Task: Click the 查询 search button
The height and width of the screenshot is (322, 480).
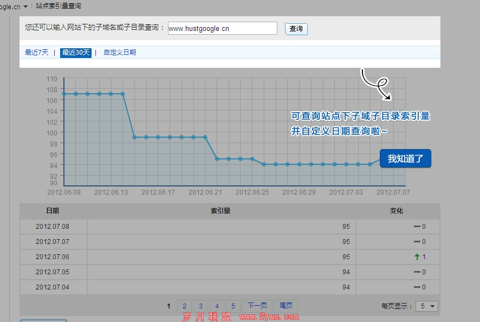Action: (x=296, y=29)
